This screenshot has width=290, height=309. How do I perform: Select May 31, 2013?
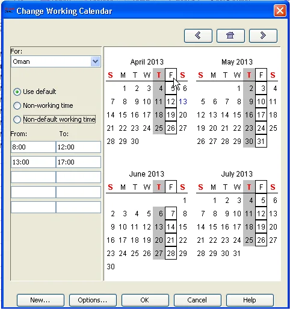[x=261, y=141]
